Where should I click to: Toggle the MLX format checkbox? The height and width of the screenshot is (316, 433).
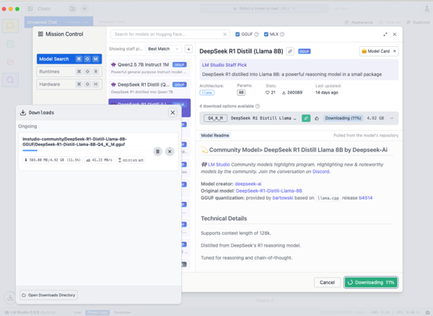pos(266,34)
